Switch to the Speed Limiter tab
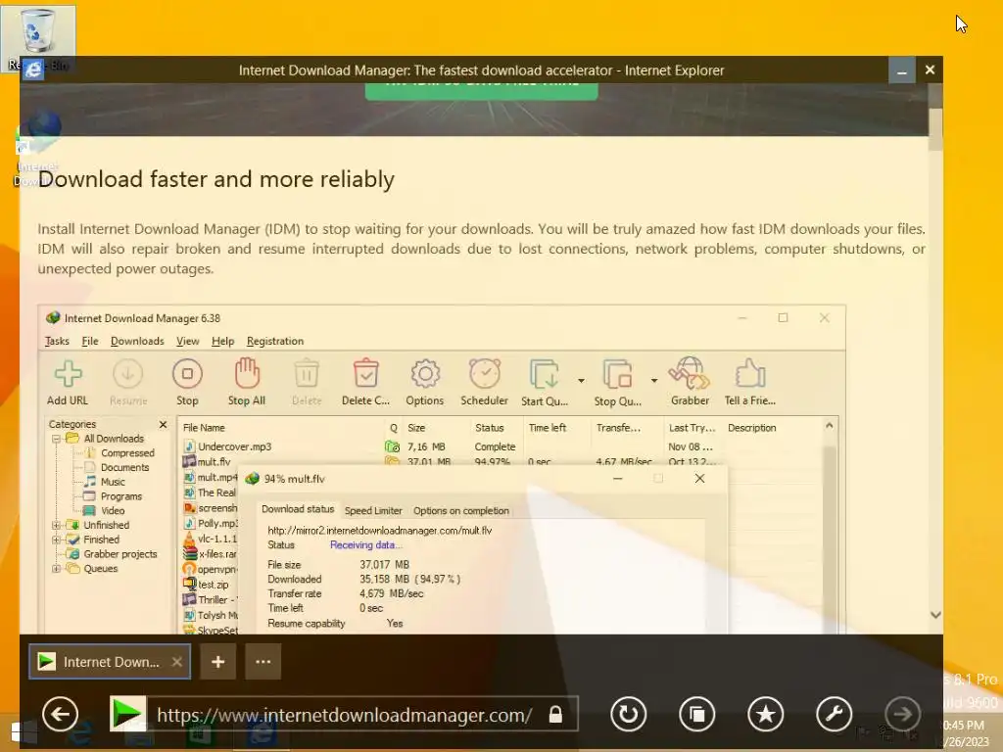The width and height of the screenshot is (1003, 752). [x=373, y=510]
